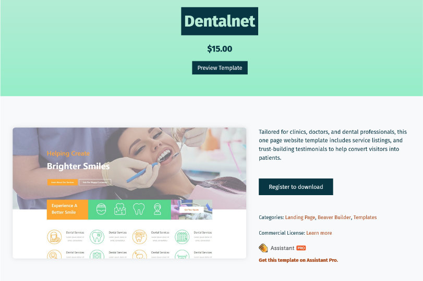Screen dimensions: 423x281
Task: Click the Get Your Quote button in preview
Action: (x=191, y=210)
